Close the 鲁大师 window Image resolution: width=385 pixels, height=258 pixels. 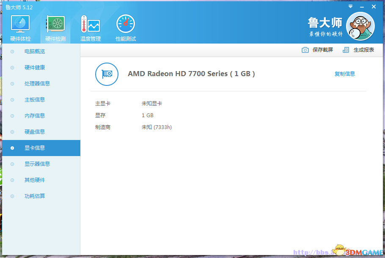pyautogui.click(x=374, y=7)
